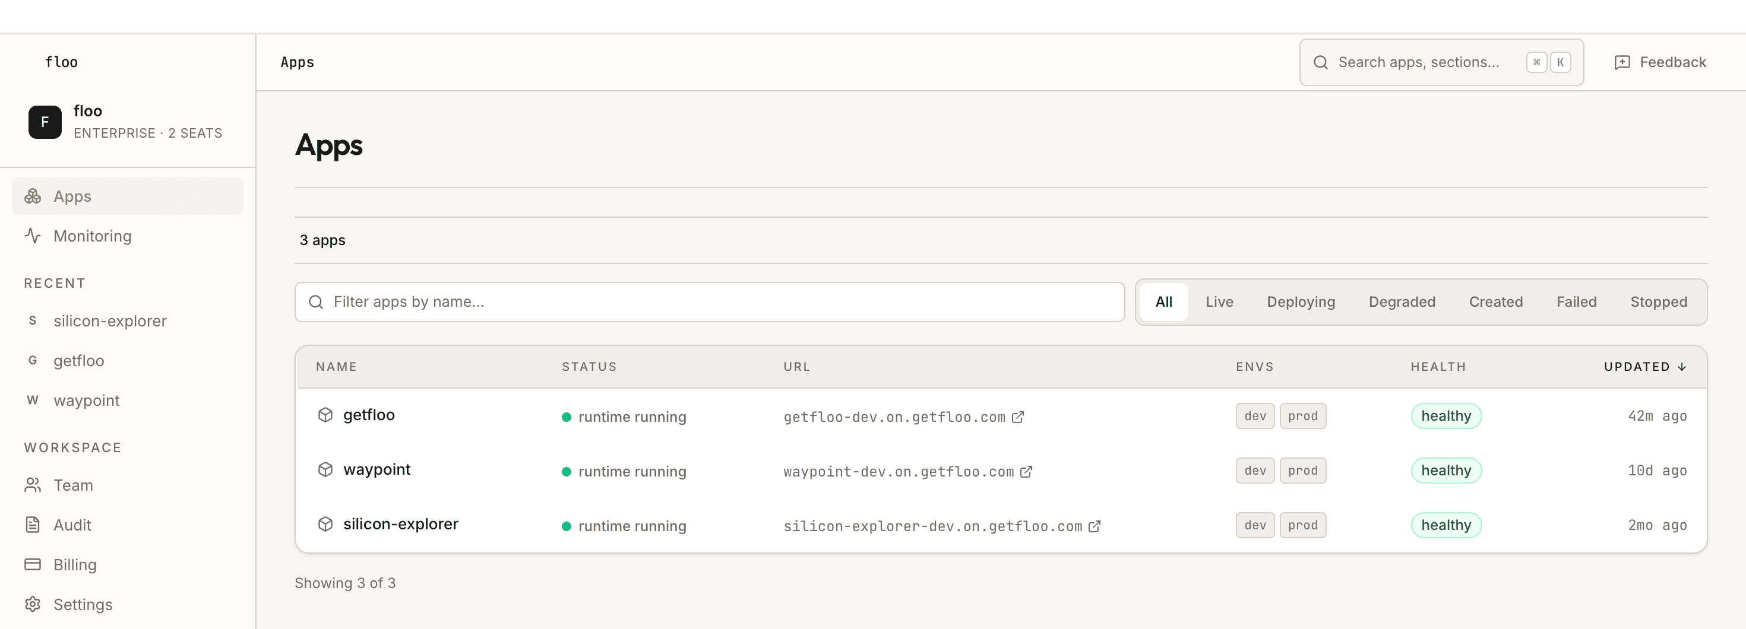Open recent app getfloo in sidebar

tap(128, 360)
